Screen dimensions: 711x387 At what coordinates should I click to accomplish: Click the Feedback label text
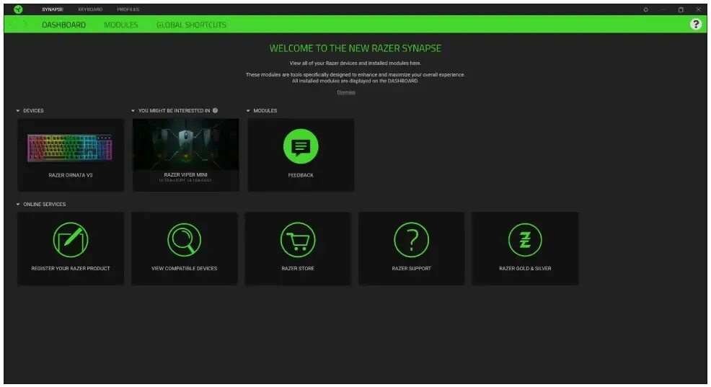click(301, 175)
